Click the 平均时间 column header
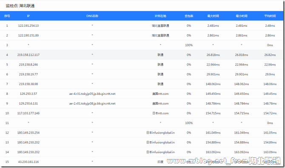 (270, 16)
